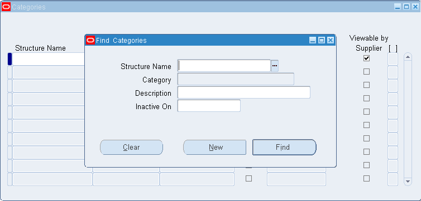Image resolution: width=421 pixels, height=201 pixels.
Task: Uncheck the first Viewable by Supplier checkbox
Action: [366, 58]
